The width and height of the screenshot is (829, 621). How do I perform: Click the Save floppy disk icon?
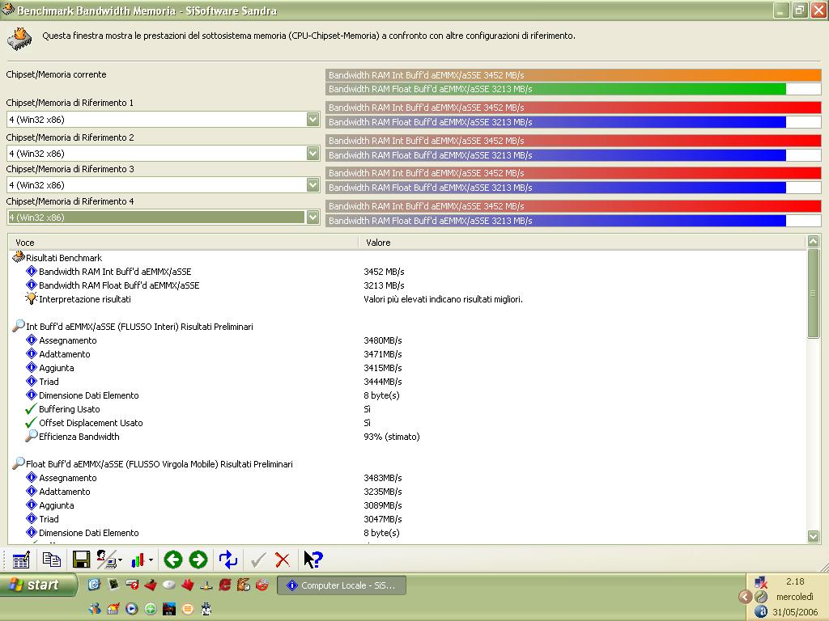(81, 560)
